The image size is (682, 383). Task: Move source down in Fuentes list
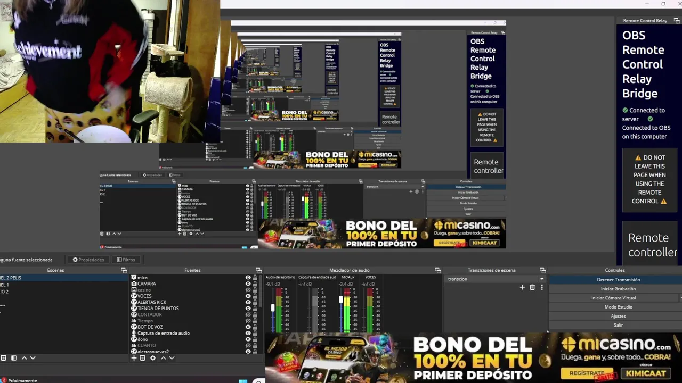[x=172, y=358]
